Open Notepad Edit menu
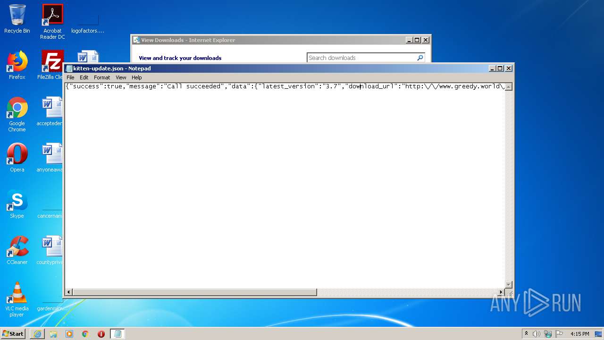604x340 pixels. click(x=84, y=77)
